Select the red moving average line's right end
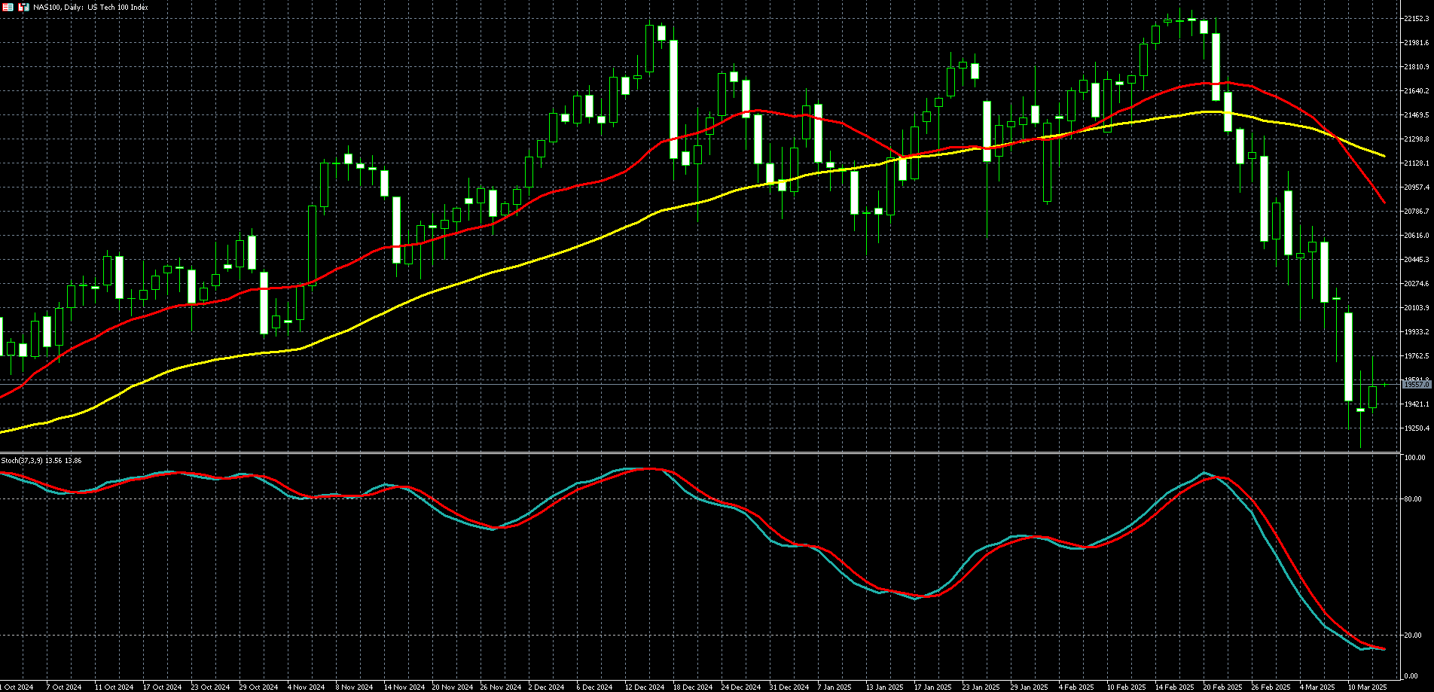 click(1384, 201)
